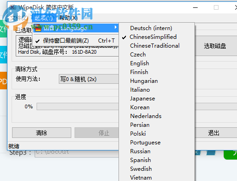Click the submenu arrow beside Language
This screenshot has width=237, height=181.
click(x=116, y=27)
